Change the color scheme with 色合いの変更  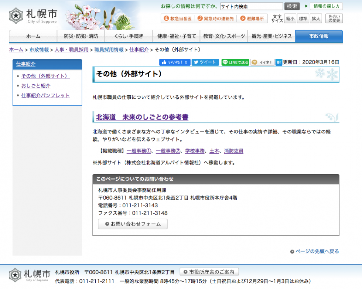point(334,18)
